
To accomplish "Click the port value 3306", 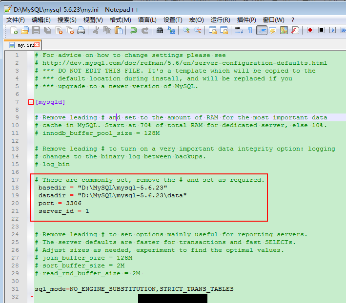I will 74,203.
